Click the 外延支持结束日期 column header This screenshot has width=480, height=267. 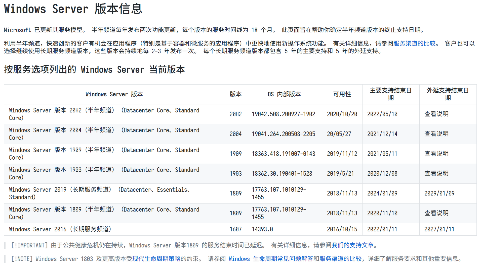[x=448, y=94]
